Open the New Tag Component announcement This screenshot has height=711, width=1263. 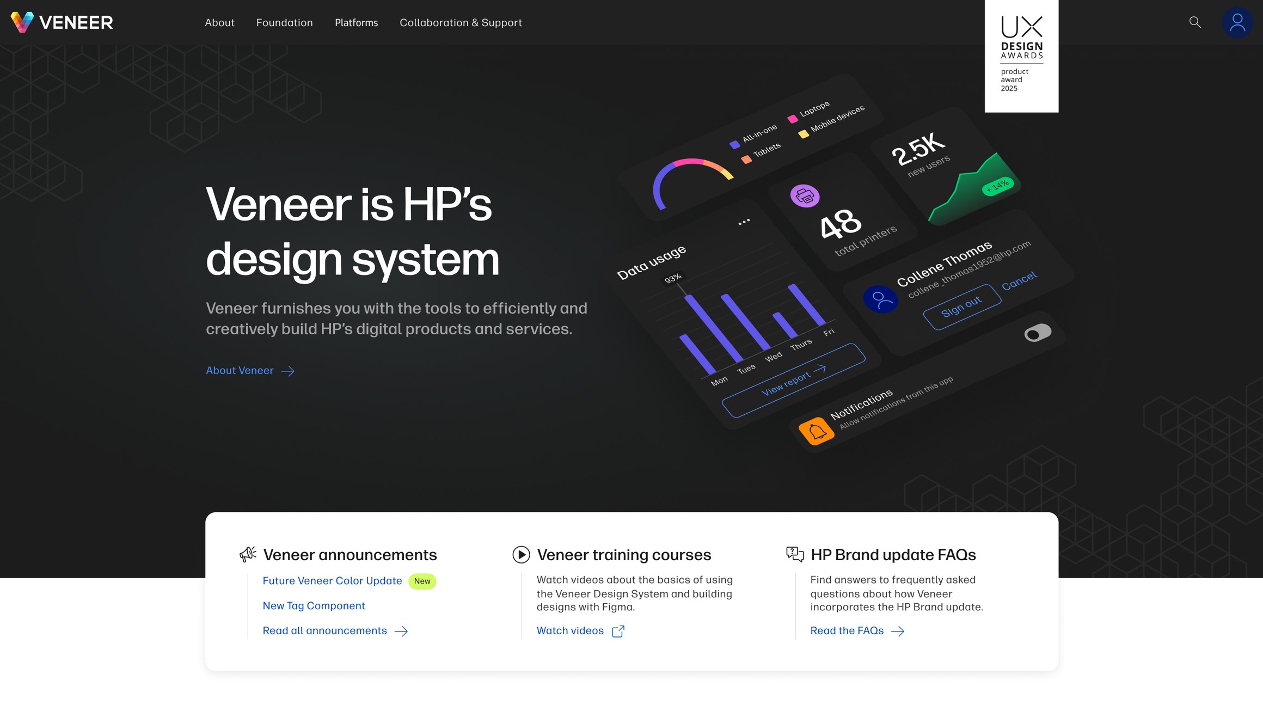314,606
